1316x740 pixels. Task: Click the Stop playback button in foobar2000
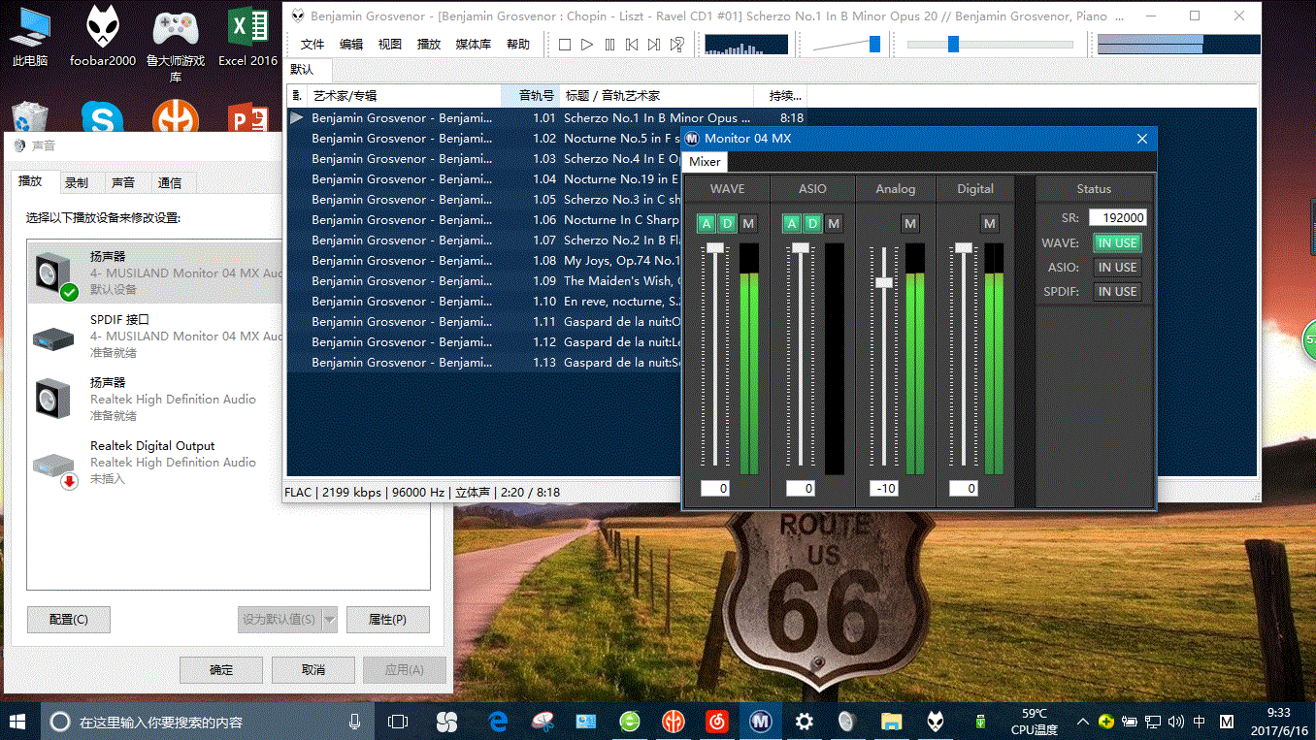click(x=565, y=45)
